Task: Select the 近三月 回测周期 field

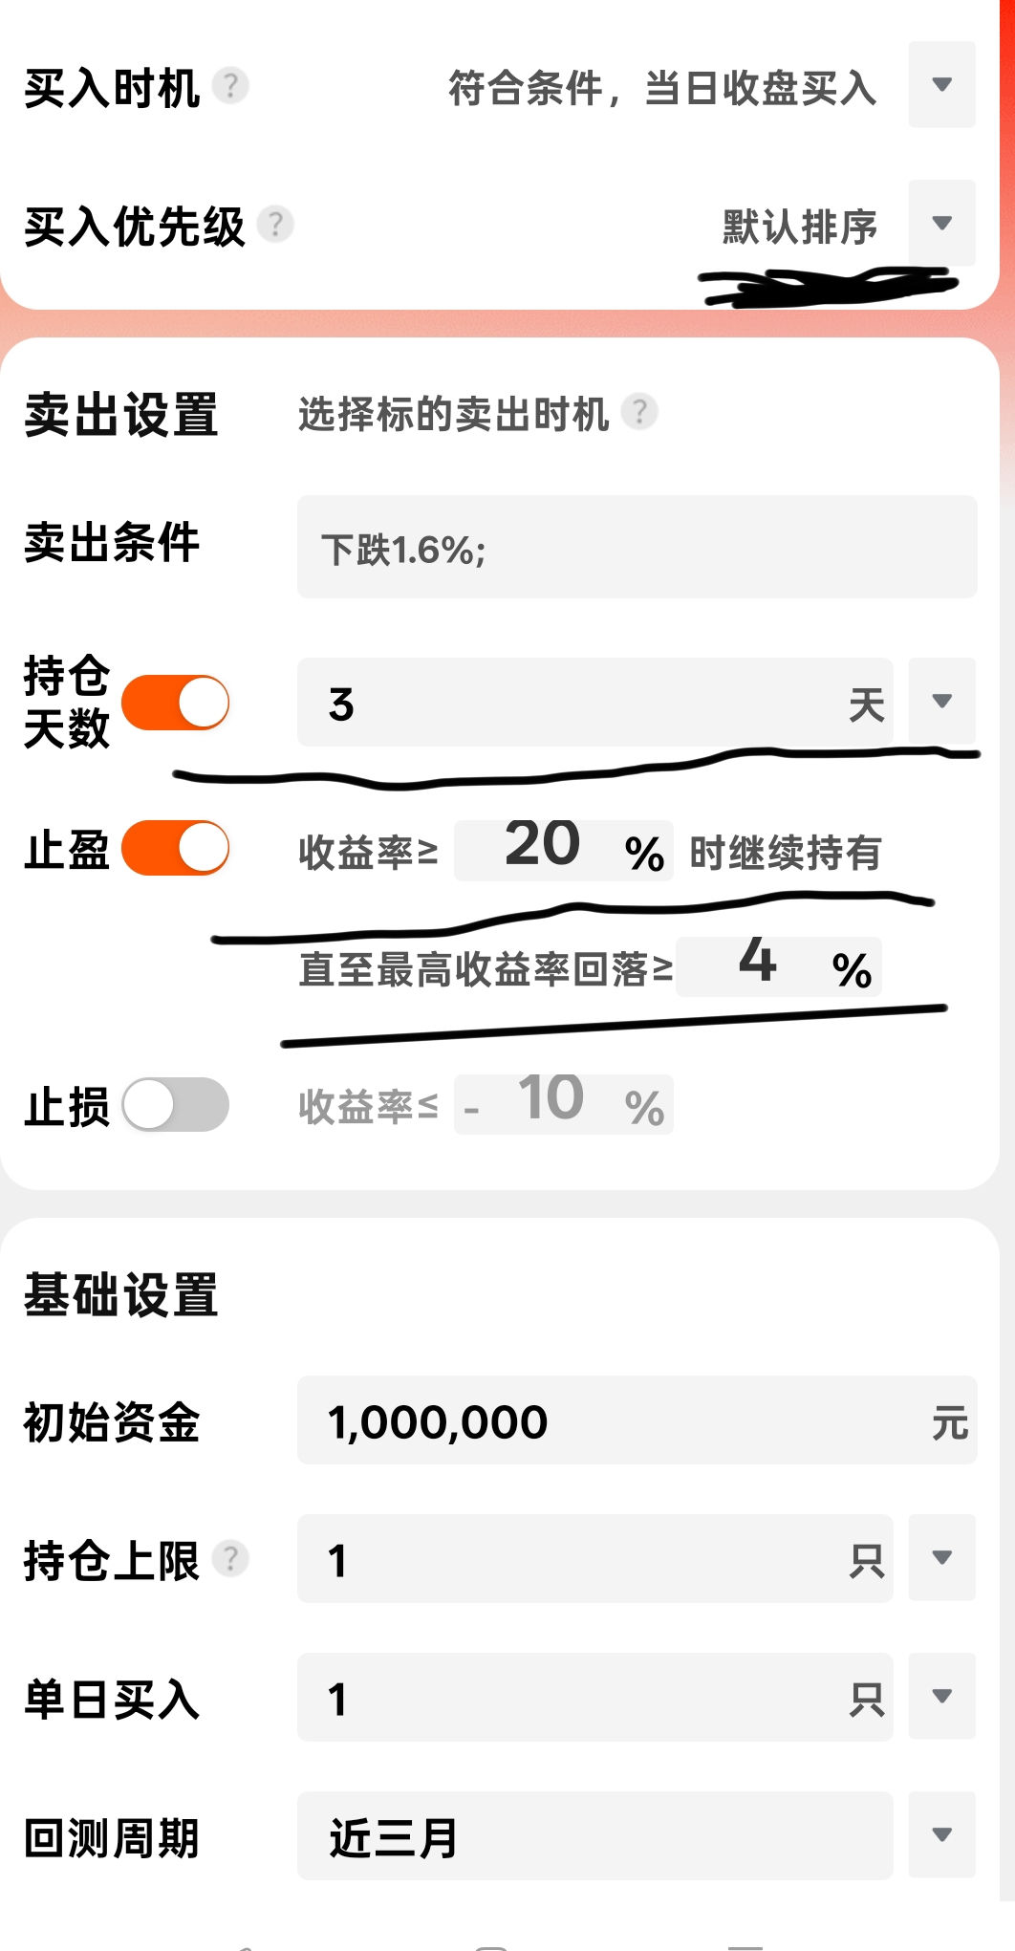Action: [x=594, y=1836]
